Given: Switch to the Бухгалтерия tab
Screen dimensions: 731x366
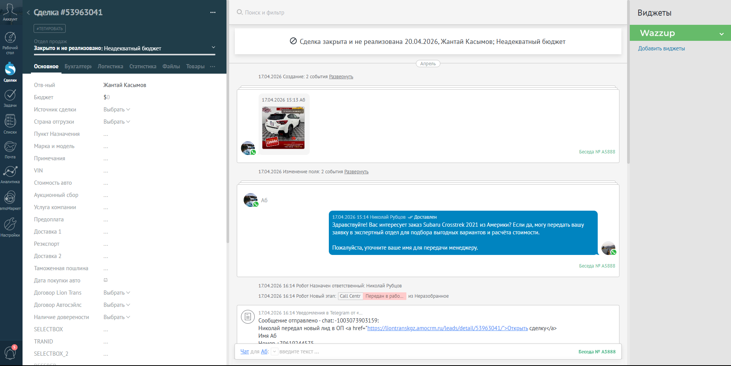Looking at the screenshot, I should click(78, 66).
